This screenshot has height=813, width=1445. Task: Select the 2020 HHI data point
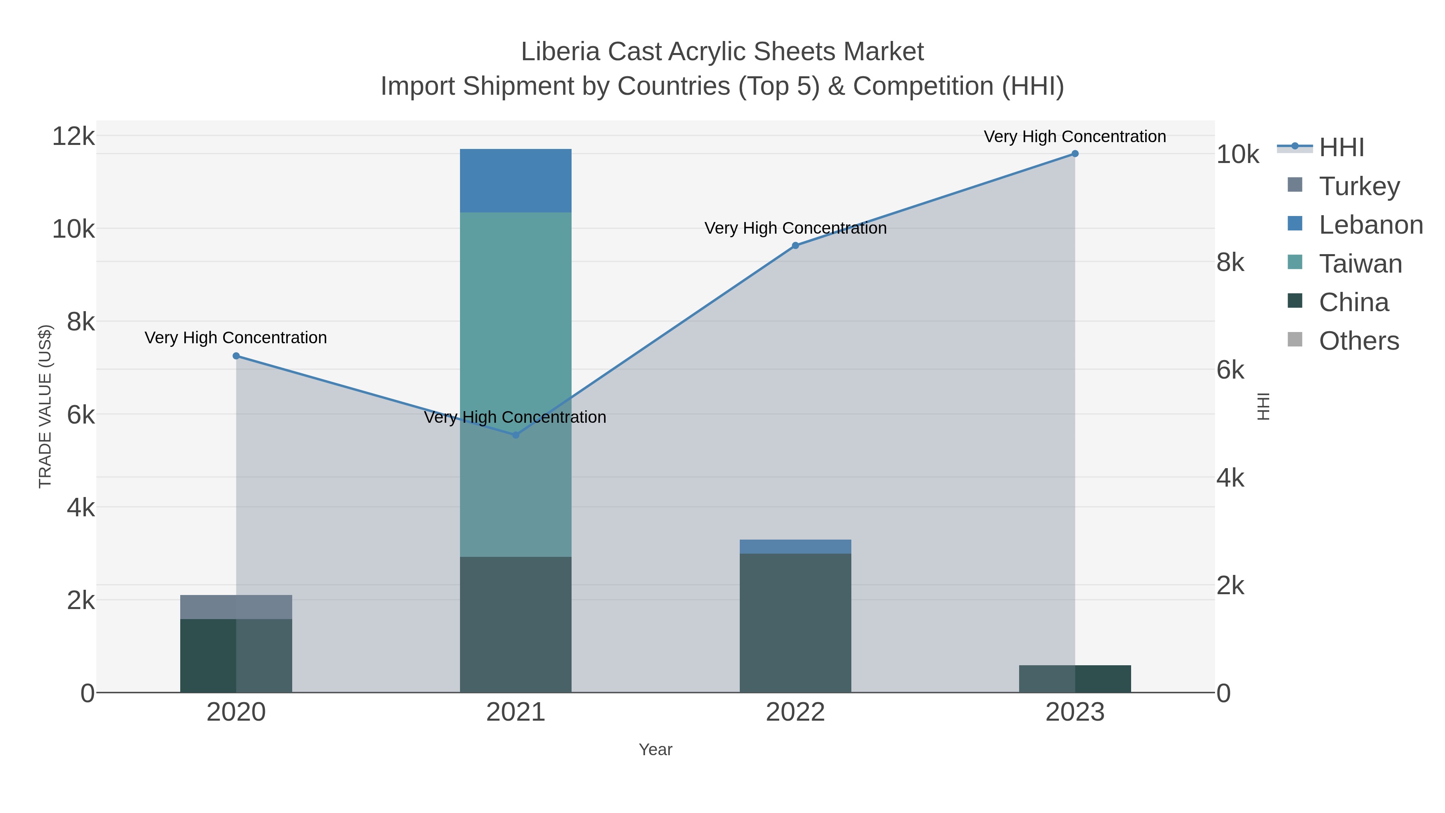236,356
